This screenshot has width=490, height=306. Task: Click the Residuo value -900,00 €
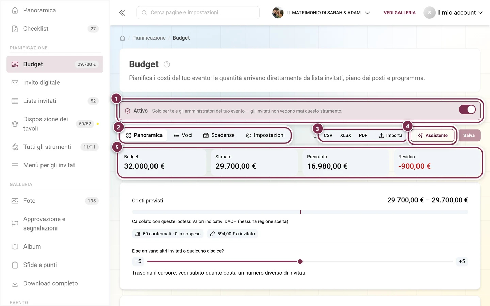coord(414,166)
